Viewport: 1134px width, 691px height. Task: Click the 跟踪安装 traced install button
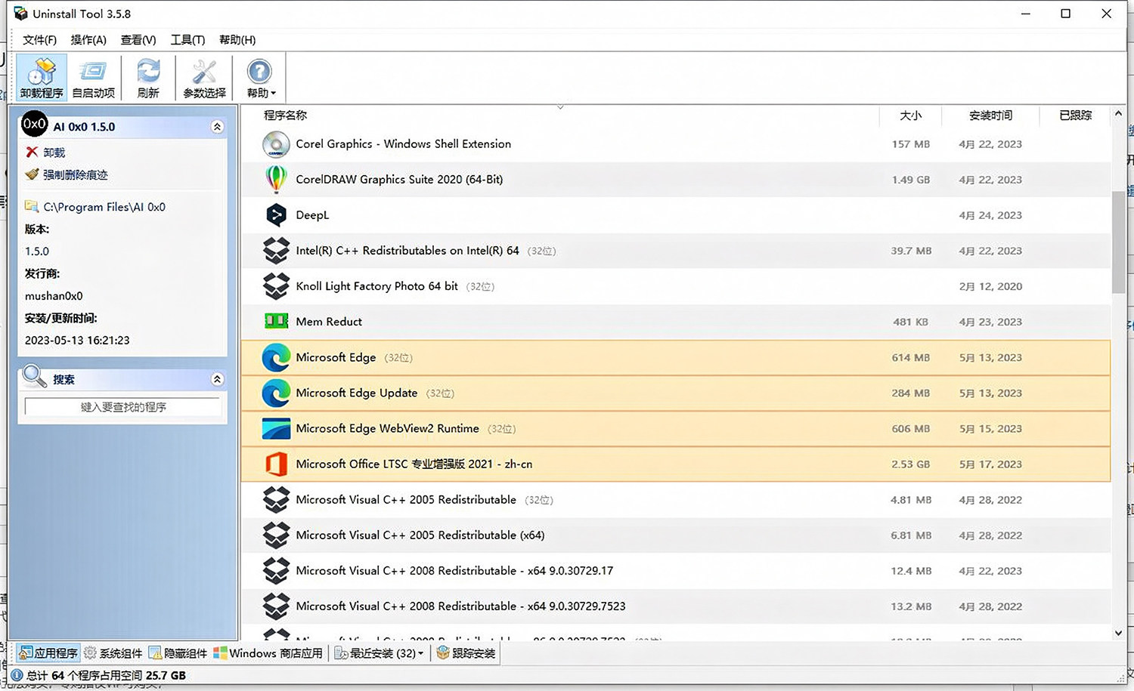coord(466,653)
